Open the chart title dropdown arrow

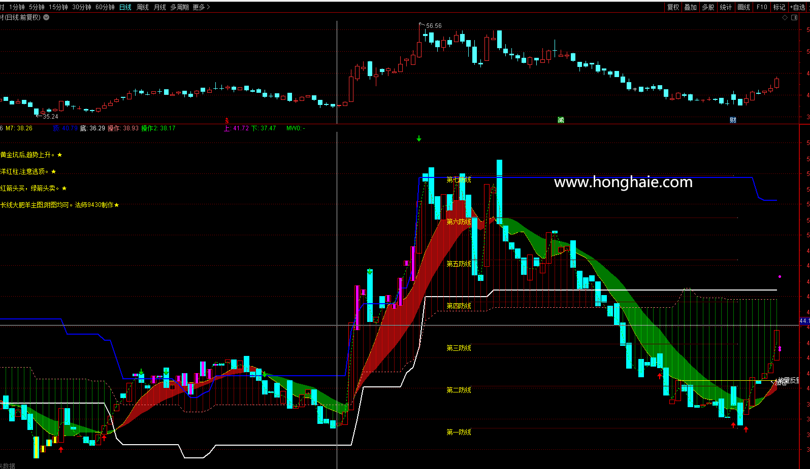point(46,17)
